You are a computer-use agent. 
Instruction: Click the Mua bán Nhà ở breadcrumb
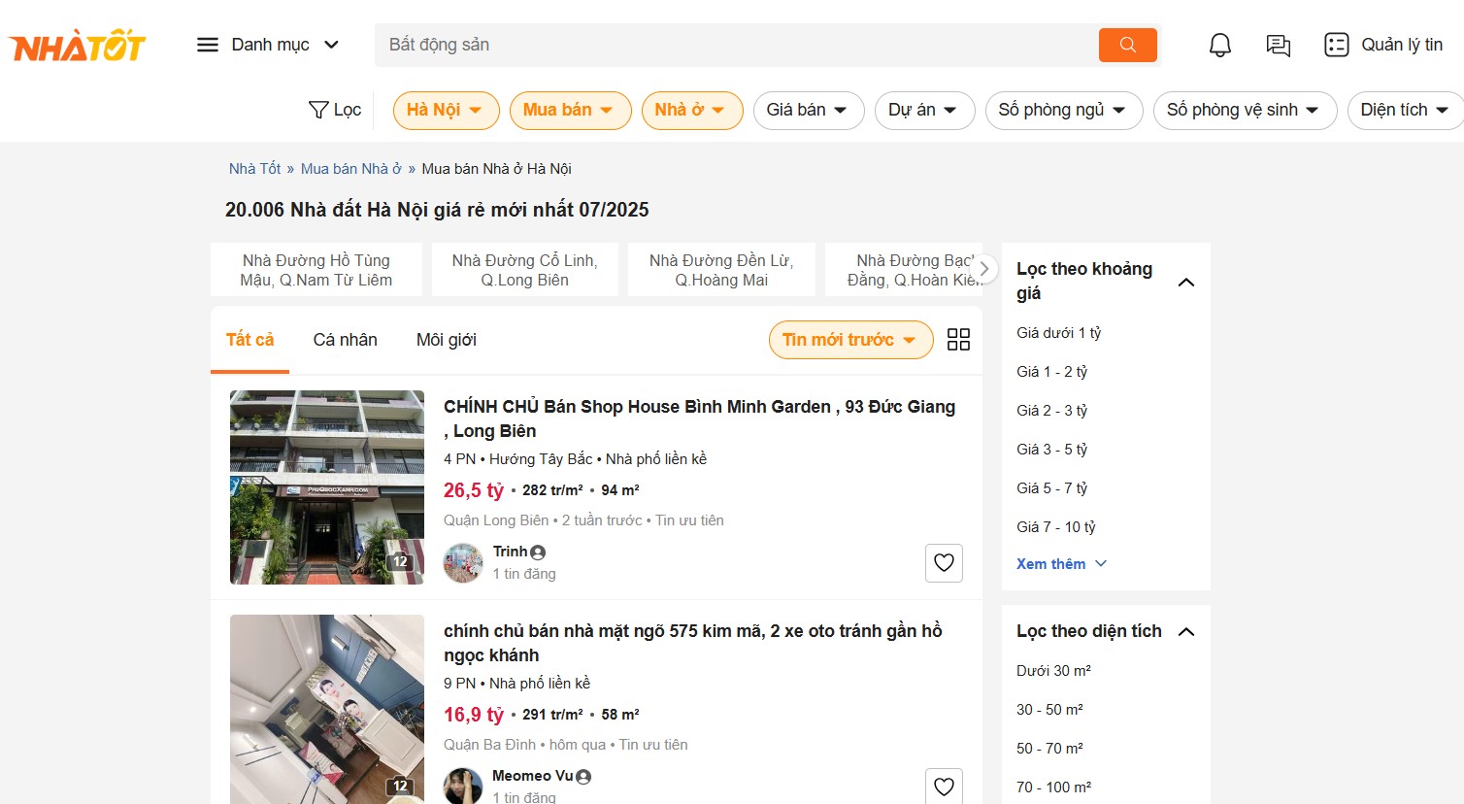[x=350, y=169]
